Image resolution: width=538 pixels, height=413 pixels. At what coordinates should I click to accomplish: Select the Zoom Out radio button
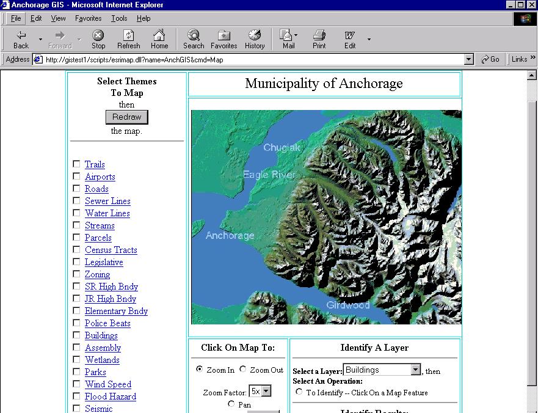coord(243,369)
